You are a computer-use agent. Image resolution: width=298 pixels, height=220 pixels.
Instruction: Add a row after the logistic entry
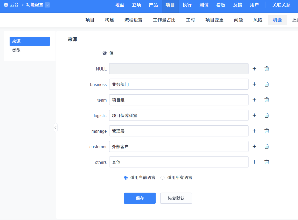254,115
